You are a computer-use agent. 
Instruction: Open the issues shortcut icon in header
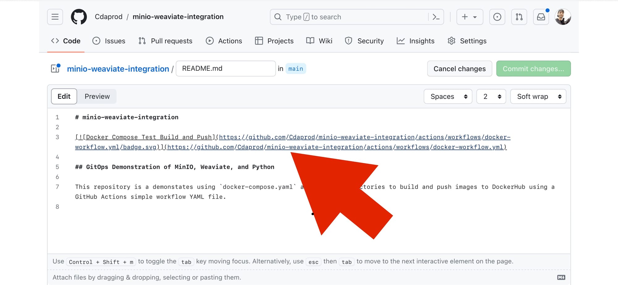[497, 17]
